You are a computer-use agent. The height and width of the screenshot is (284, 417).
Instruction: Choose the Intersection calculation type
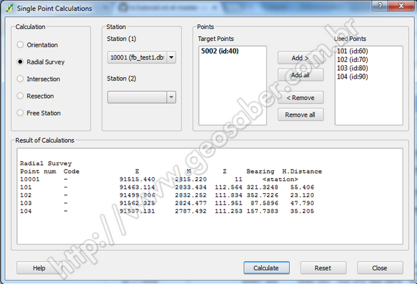pyautogui.click(x=38, y=79)
